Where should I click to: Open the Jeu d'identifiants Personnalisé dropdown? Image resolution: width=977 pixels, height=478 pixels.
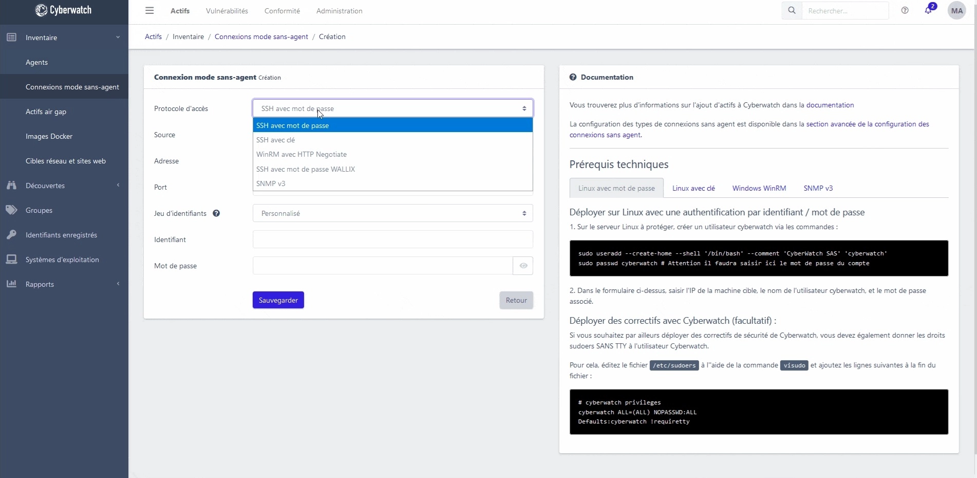(x=393, y=213)
